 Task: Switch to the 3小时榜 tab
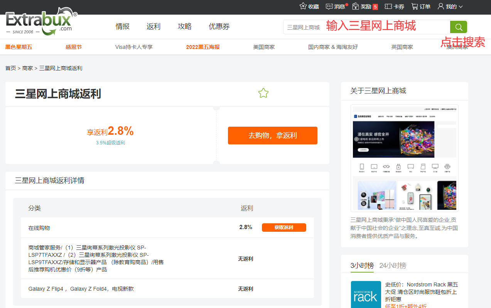click(362, 266)
